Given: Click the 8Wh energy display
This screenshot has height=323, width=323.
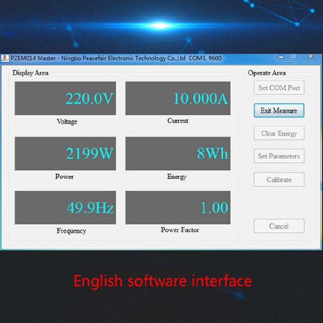Looking at the screenshot, I should [177, 154].
